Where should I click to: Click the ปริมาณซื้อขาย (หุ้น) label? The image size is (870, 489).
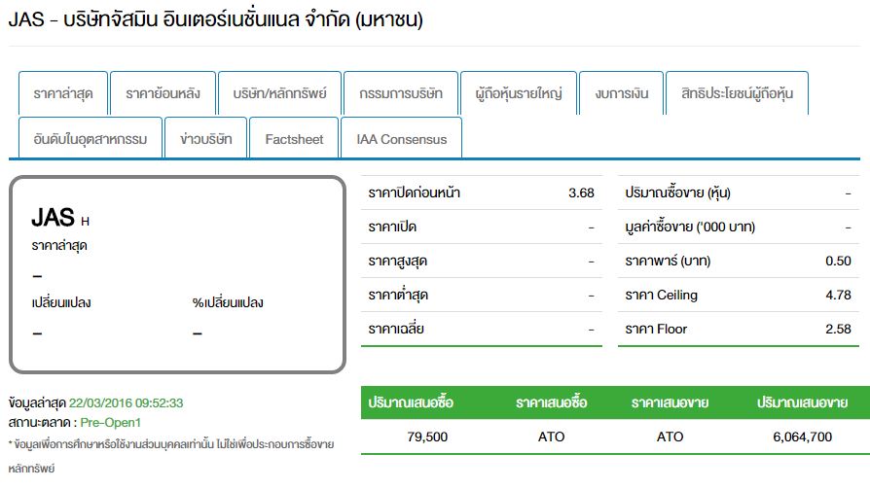pyautogui.click(x=677, y=192)
